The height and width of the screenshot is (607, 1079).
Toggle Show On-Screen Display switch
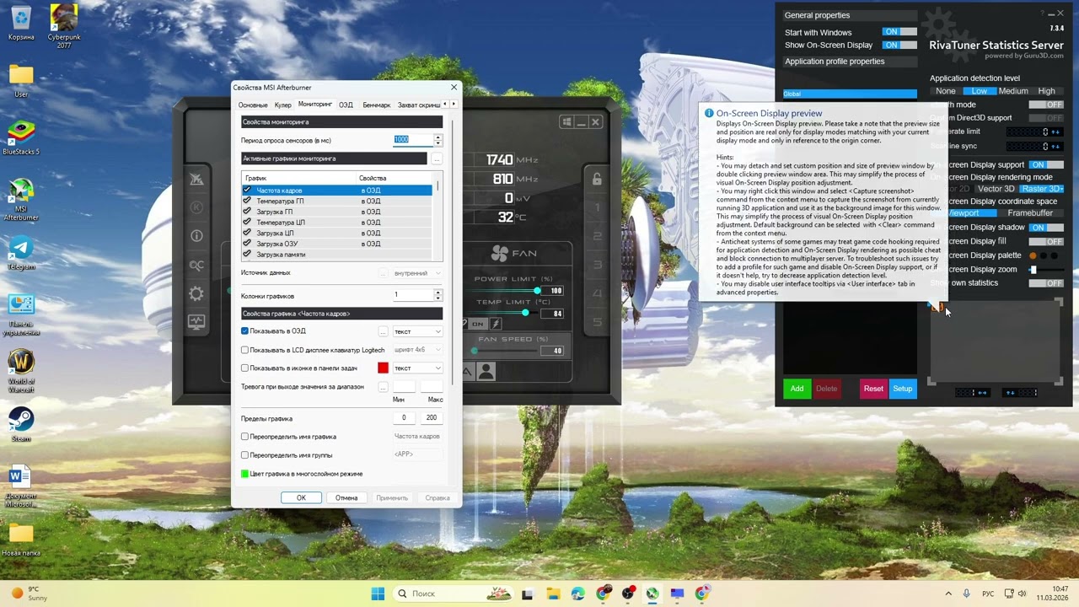pyautogui.click(x=899, y=45)
